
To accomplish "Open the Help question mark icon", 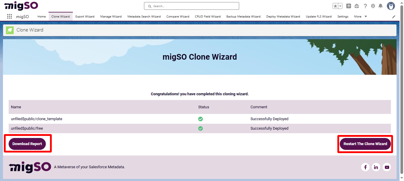I will click(365, 6).
